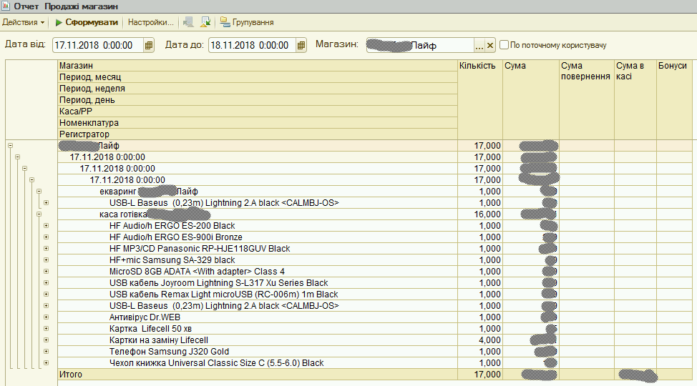Clear the Магазин field with X button
This screenshot has width=697, height=386.
[490, 45]
